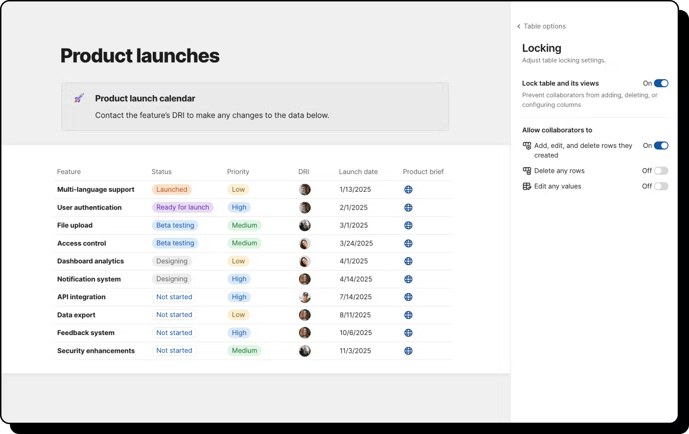The height and width of the screenshot is (434, 689).
Task: Click the Product launch calendar heading
Action: tap(145, 98)
